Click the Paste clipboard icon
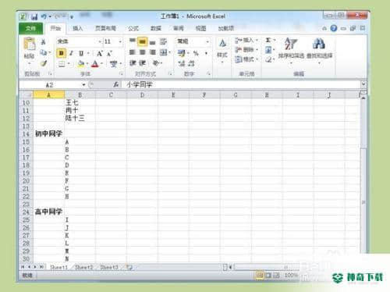390x292 pixels. 30,44
